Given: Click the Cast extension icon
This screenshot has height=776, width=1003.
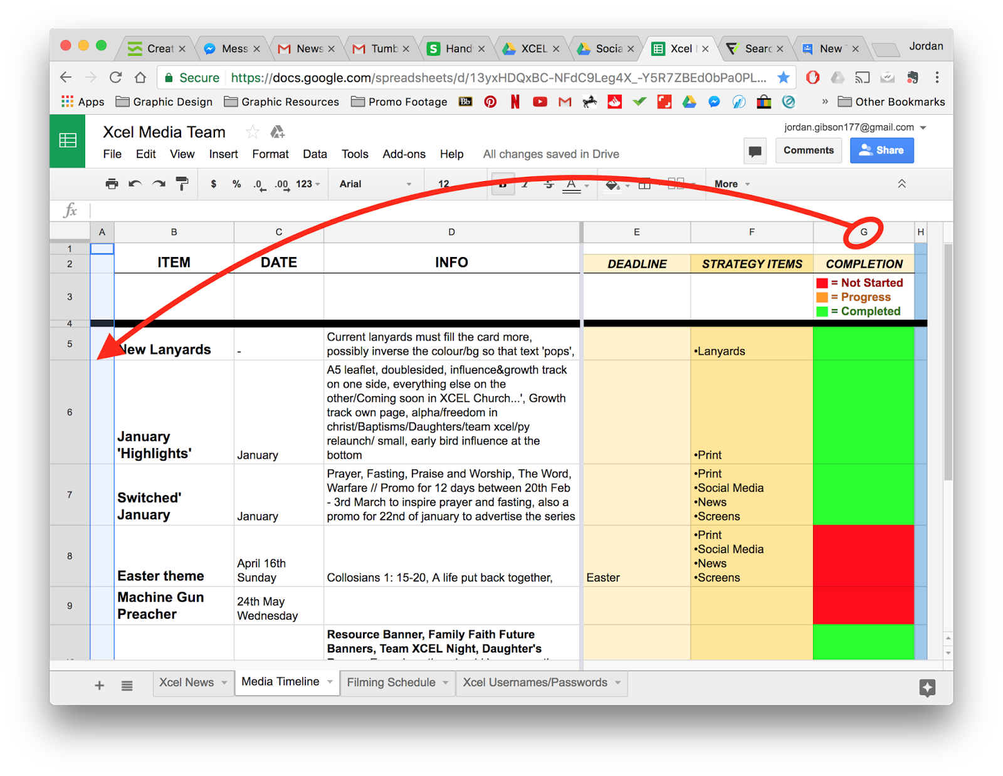Looking at the screenshot, I should coord(863,77).
